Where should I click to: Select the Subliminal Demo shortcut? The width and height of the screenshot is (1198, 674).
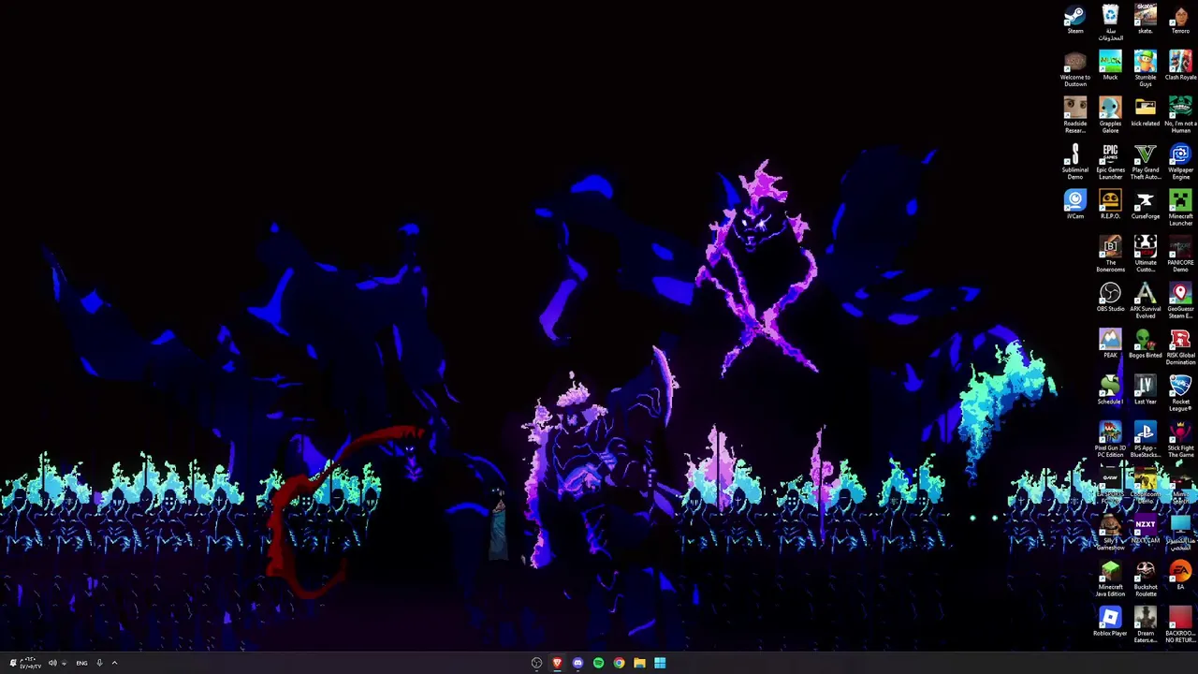pyautogui.click(x=1074, y=162)
